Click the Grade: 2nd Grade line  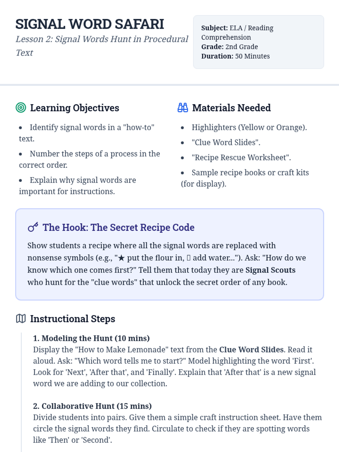(229, 47)
